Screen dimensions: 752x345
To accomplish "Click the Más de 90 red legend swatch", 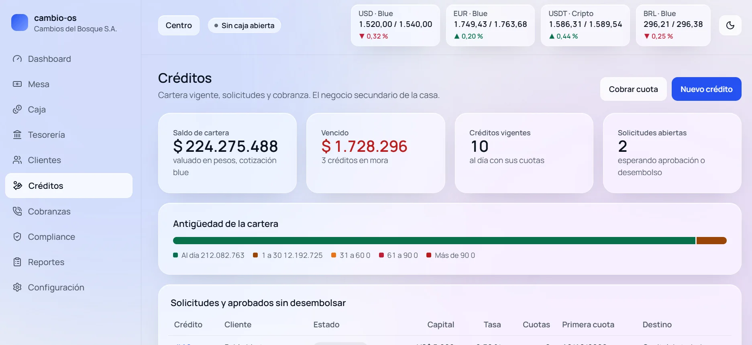I will [x=429, y=255].
